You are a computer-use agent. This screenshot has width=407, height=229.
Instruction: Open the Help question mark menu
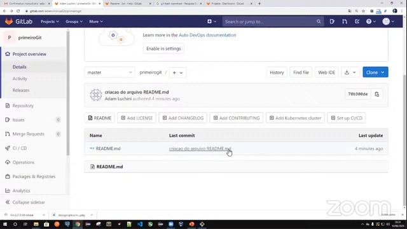[371, 22]
